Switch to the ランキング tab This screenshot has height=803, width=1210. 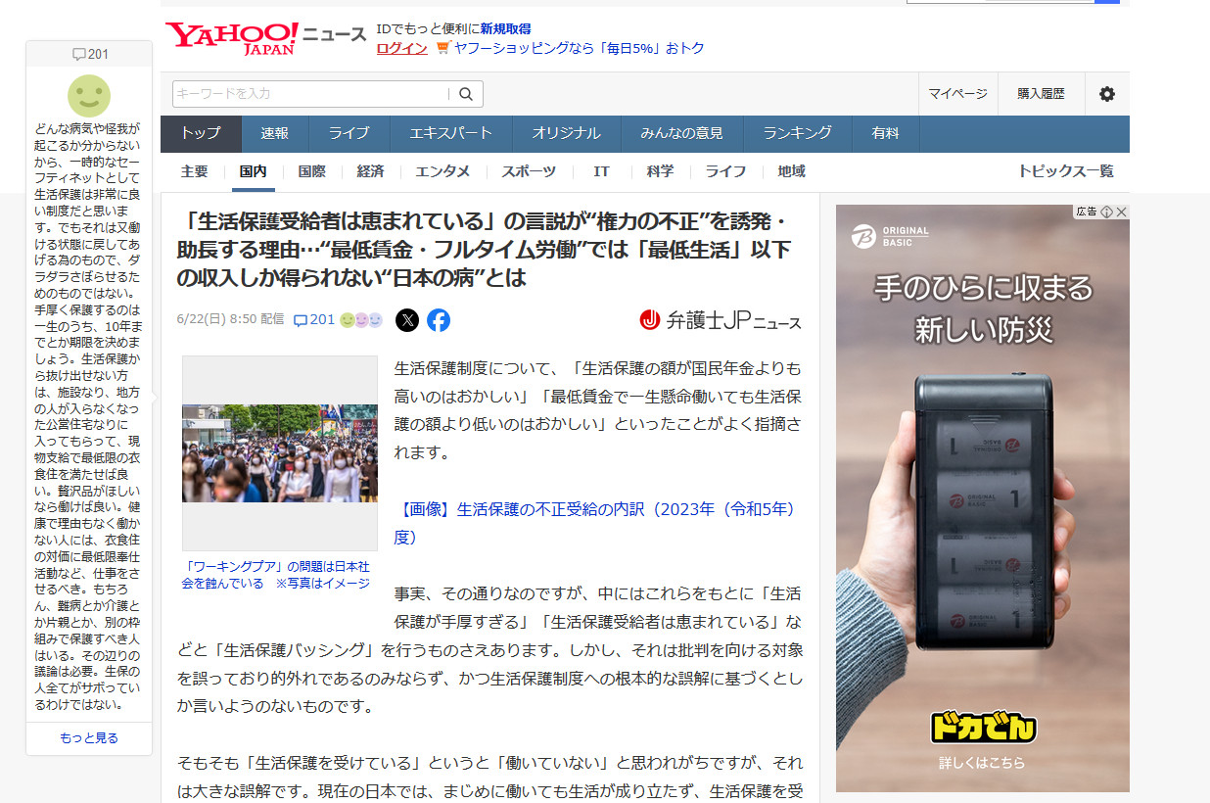(x=797, y=133)
